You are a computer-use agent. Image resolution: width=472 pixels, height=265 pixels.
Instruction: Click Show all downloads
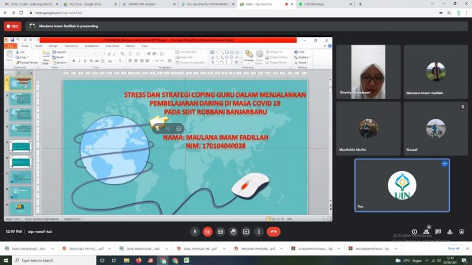(453, 248)
